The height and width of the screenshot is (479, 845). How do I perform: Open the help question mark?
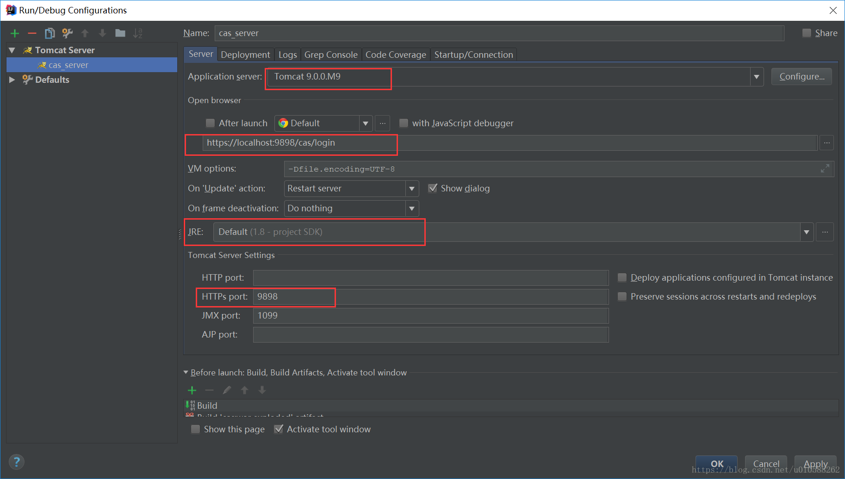[x=17, y=461]
